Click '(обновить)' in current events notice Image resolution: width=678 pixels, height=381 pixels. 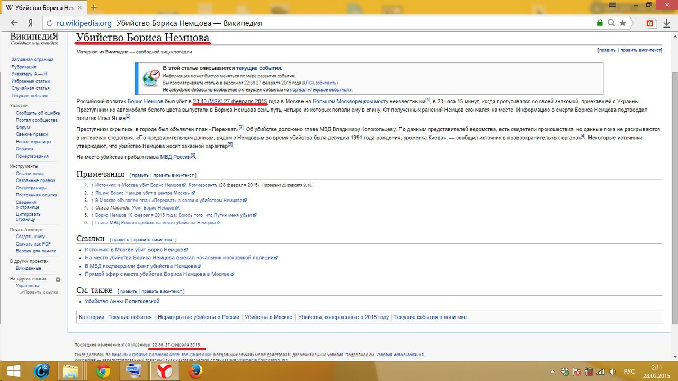pyautogui.click(x=327, y=83)
